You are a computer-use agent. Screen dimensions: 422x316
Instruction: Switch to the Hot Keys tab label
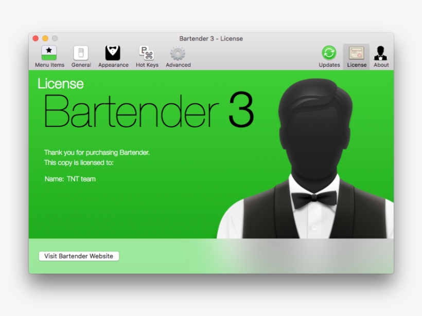[146, 65]
